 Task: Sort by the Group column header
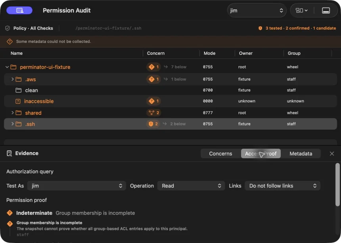pos(294,53)
